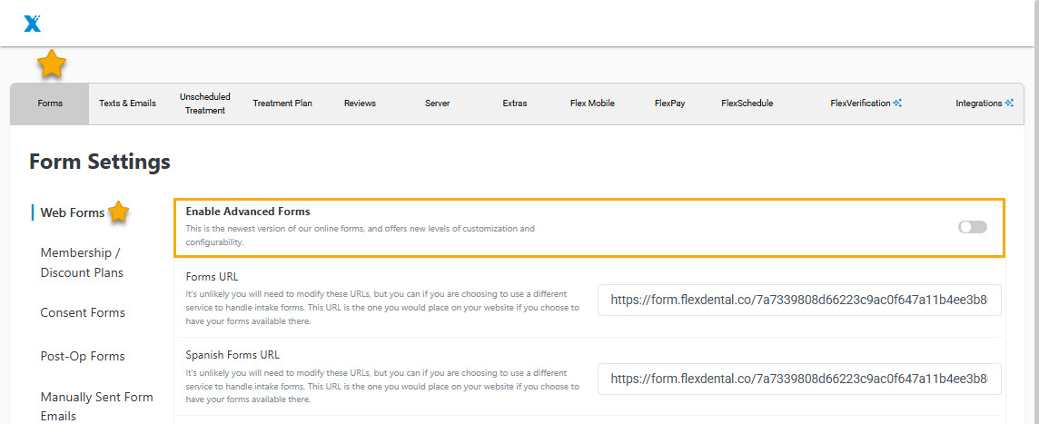
Task: Open the Unscheduled Treatment tab
Action: click(204, 104)
